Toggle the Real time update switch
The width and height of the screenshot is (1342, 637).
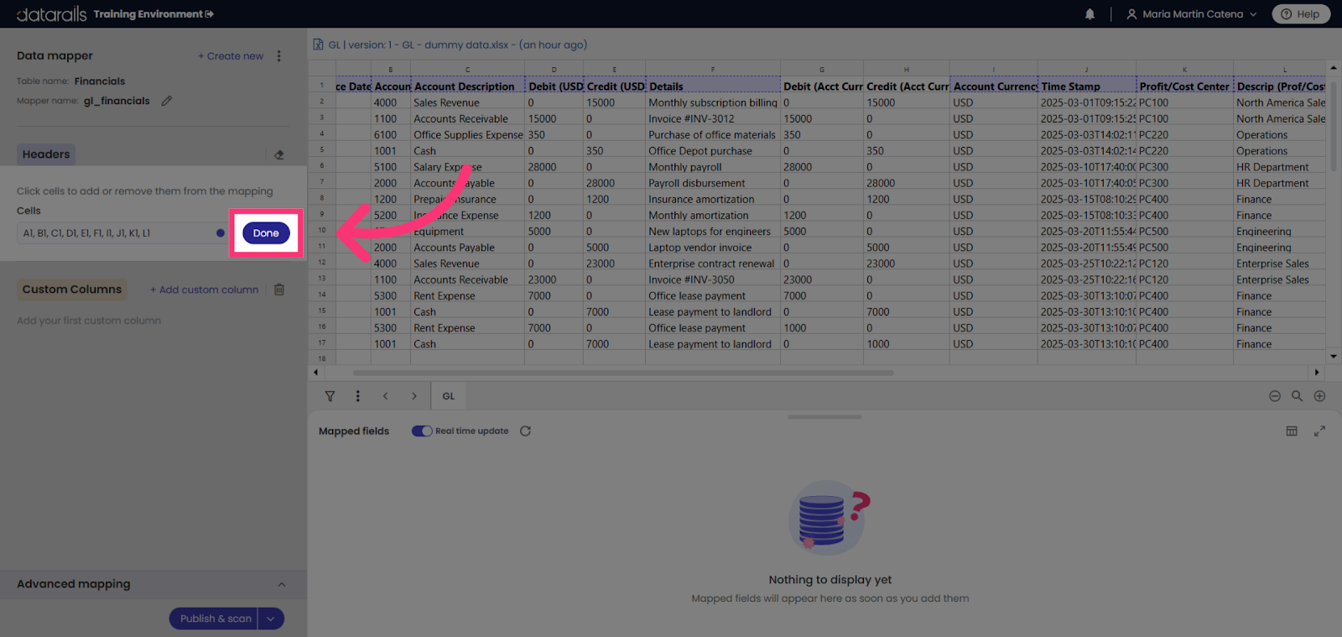pos(422,431)
